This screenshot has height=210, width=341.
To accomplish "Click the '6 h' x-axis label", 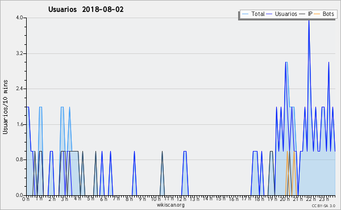I will 103,199.
